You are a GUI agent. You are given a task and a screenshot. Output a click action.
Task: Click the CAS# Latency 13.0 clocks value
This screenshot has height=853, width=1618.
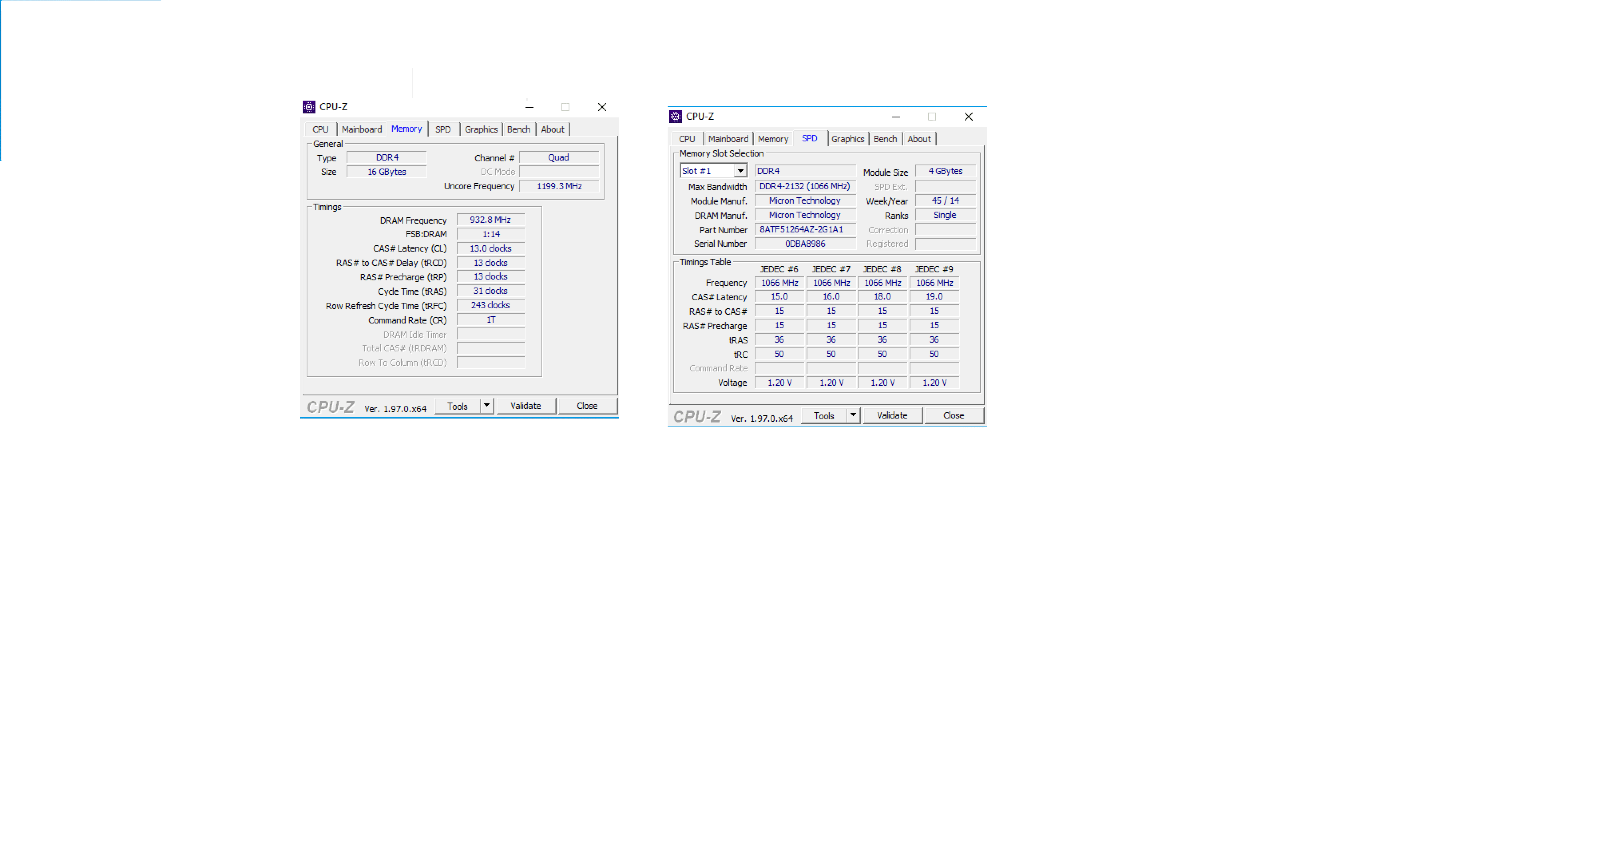(490, 249)
